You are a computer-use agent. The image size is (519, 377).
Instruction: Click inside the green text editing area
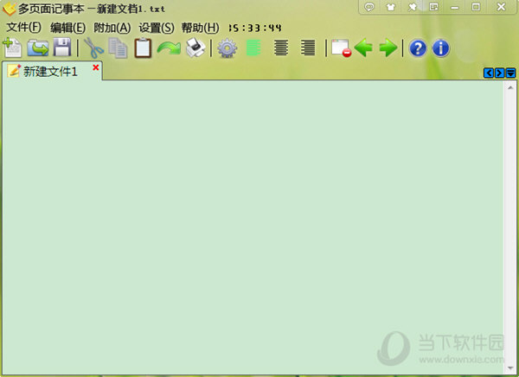coord(253,227)
